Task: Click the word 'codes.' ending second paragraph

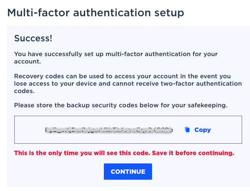Action: 24,91
